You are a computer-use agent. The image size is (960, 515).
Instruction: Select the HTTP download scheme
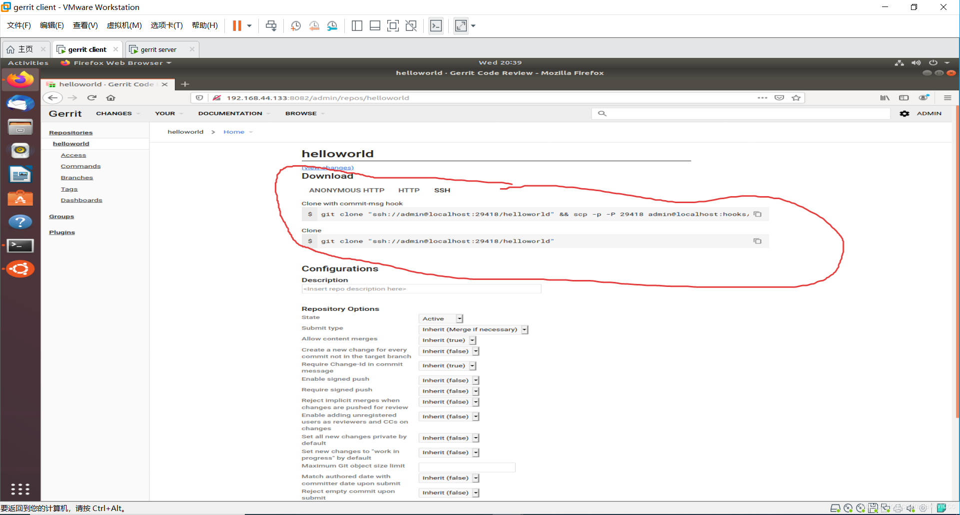pyautogui.click(x=409, y=190)
